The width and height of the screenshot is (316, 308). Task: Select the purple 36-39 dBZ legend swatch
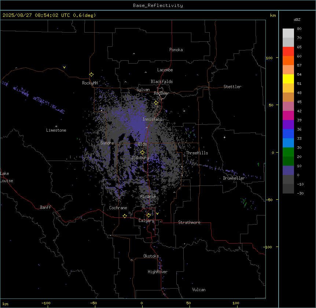(288, 124)
